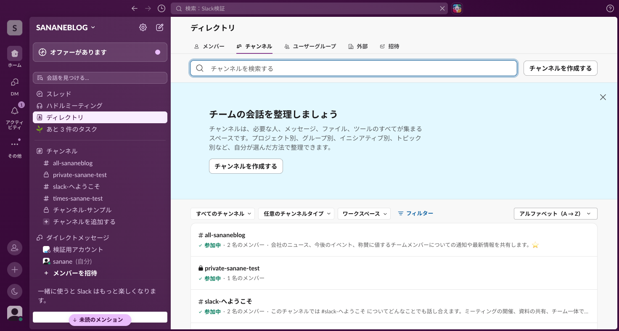
Task: Close the blue info banner
Action: point(603,97)
